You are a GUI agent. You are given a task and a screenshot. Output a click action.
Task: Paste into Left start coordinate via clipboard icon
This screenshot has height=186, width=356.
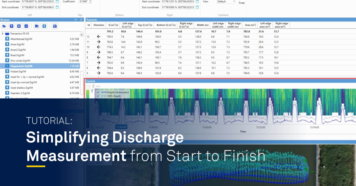click(x=57, y=1)
